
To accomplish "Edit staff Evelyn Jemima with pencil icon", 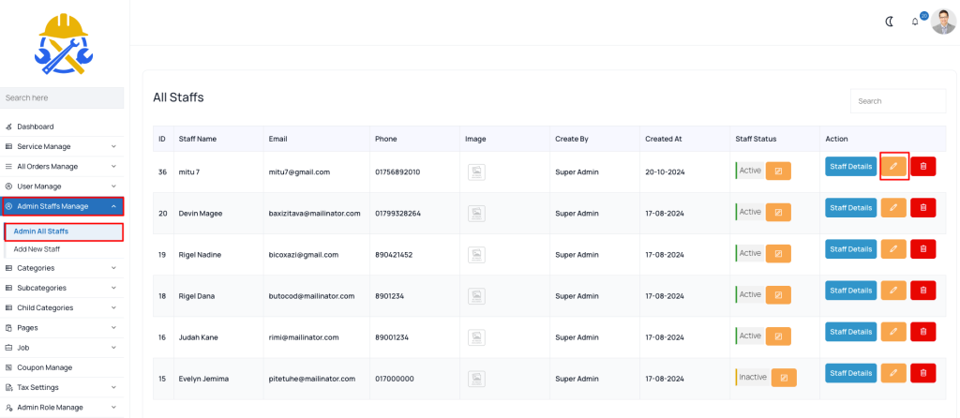I will point(893,373).
